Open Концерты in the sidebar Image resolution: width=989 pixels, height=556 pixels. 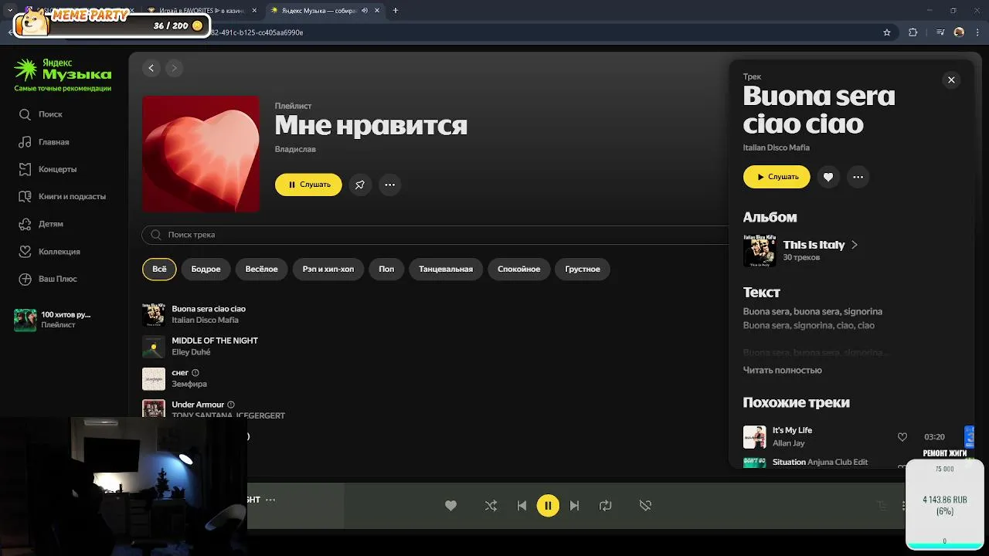[x=48, y=169]
